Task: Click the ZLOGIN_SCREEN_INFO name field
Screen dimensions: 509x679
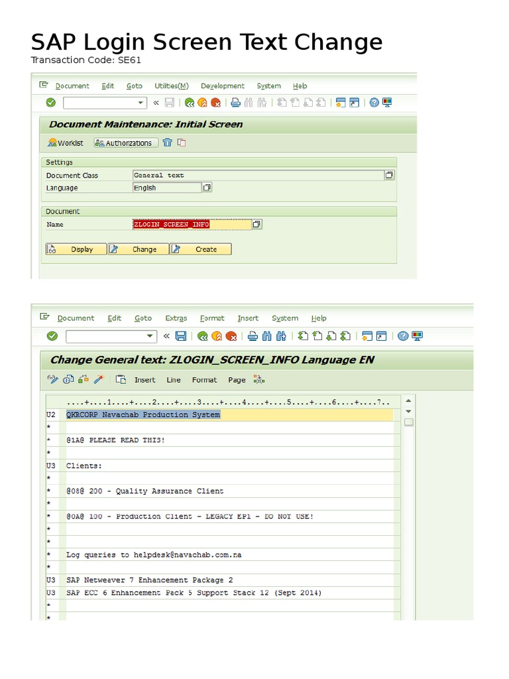Action: (192, 224)
